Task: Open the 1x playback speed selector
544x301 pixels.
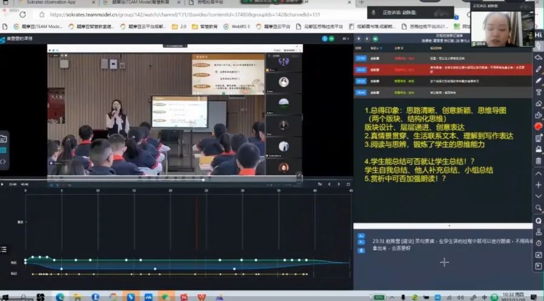Action: pos(320,184)
